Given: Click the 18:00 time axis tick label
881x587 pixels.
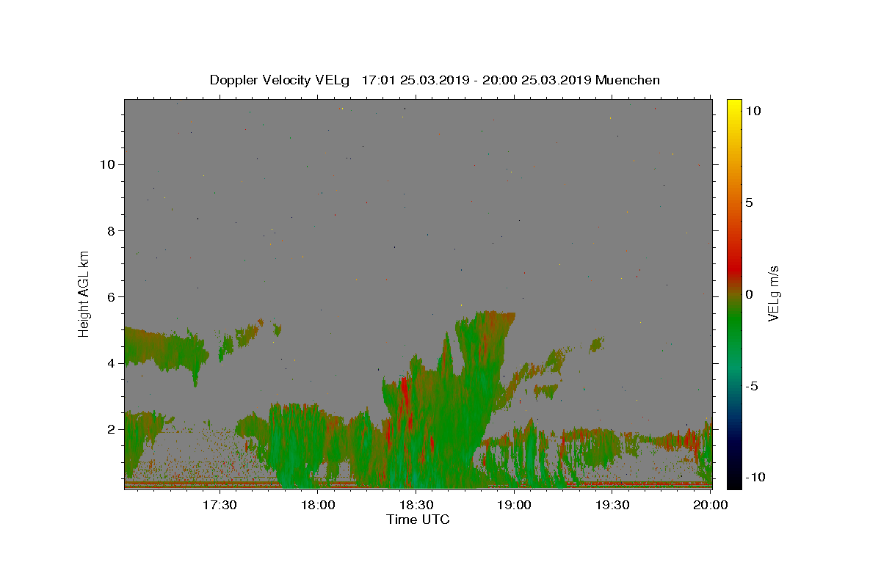Looking at the screenshot, I should coord(318,505).
